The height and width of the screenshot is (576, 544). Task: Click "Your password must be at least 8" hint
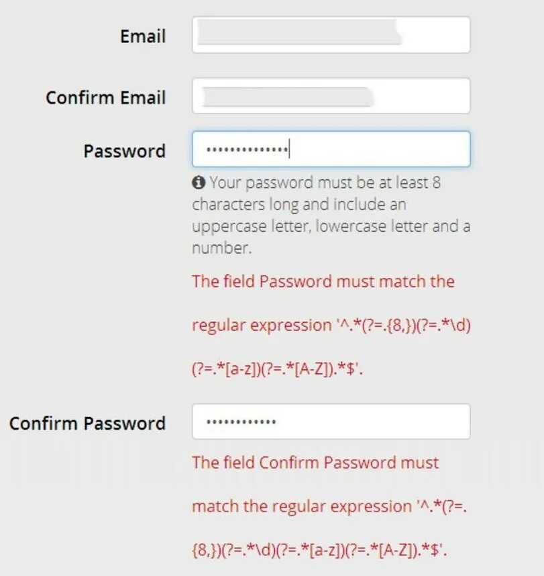[325, 183]
